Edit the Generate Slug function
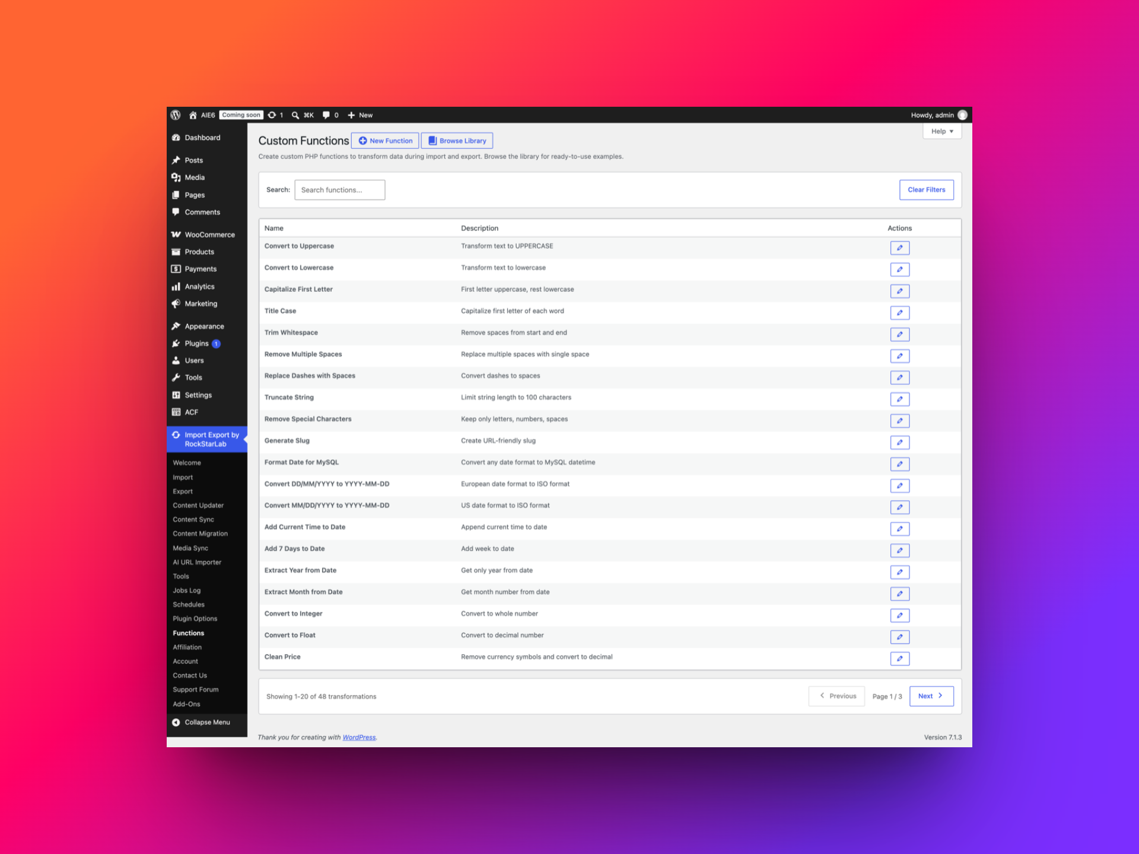The width and height of the screenshot is (1139, 854). point(899,442)
